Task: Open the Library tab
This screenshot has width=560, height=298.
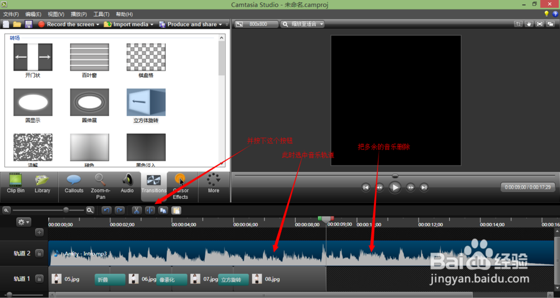Action: pyautogui.click(x=42, y=184)
